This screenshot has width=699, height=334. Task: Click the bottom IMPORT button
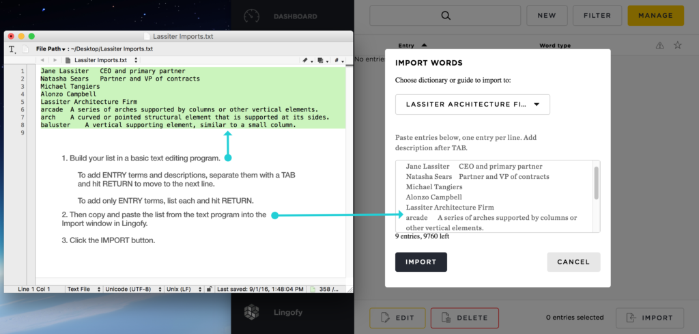point(650,318)
